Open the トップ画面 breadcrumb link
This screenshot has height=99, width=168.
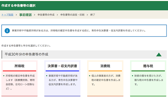click(x=7, y=15)
